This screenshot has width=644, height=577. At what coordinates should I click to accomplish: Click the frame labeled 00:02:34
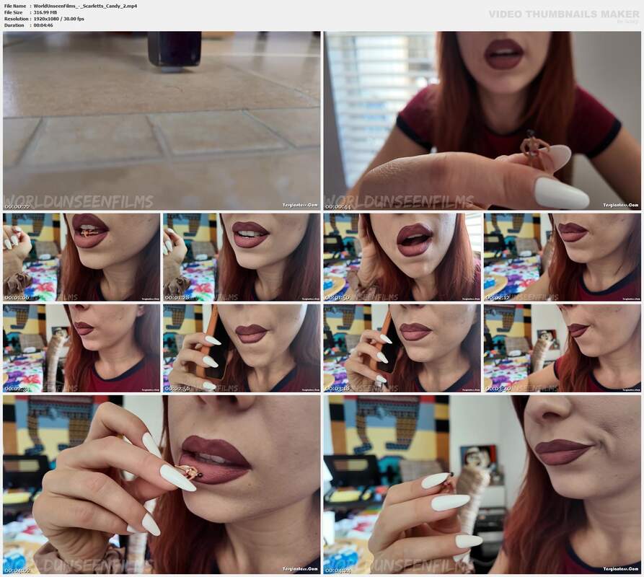(81, 348)
